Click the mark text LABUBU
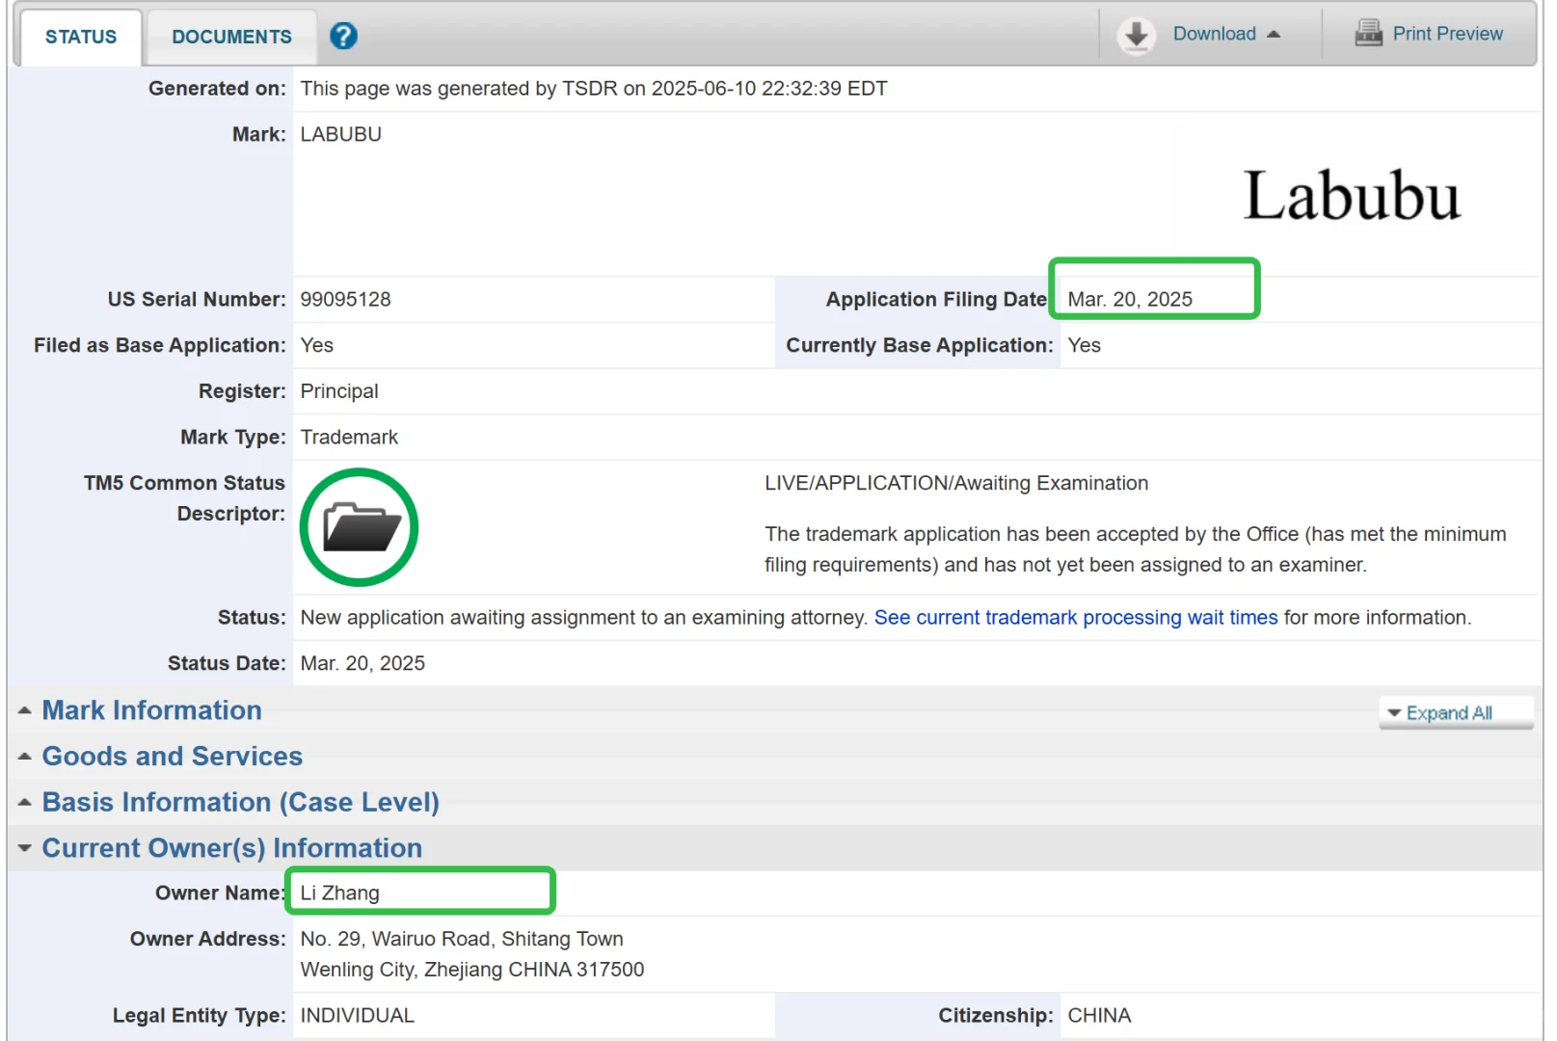This screenshot has width=1557, height=1041. click(x=340, y=135)
